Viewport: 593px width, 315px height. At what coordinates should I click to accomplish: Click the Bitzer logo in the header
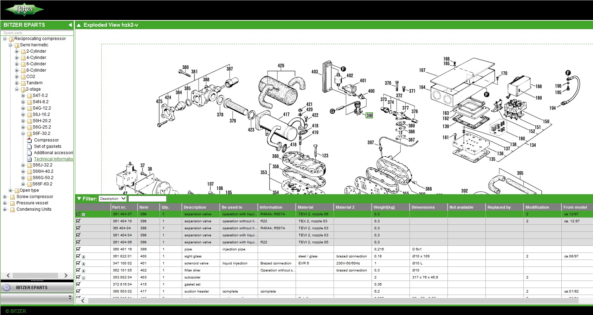click(x=25, y=9)
